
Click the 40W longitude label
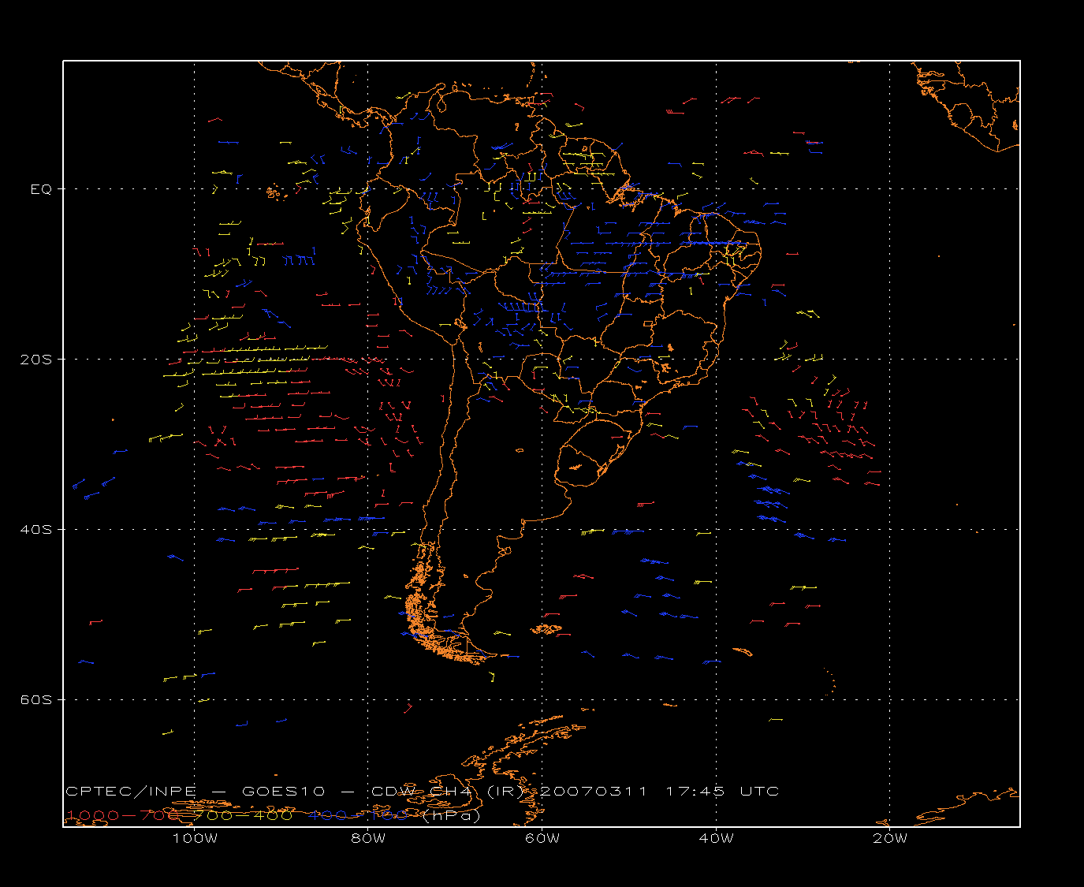716,838
